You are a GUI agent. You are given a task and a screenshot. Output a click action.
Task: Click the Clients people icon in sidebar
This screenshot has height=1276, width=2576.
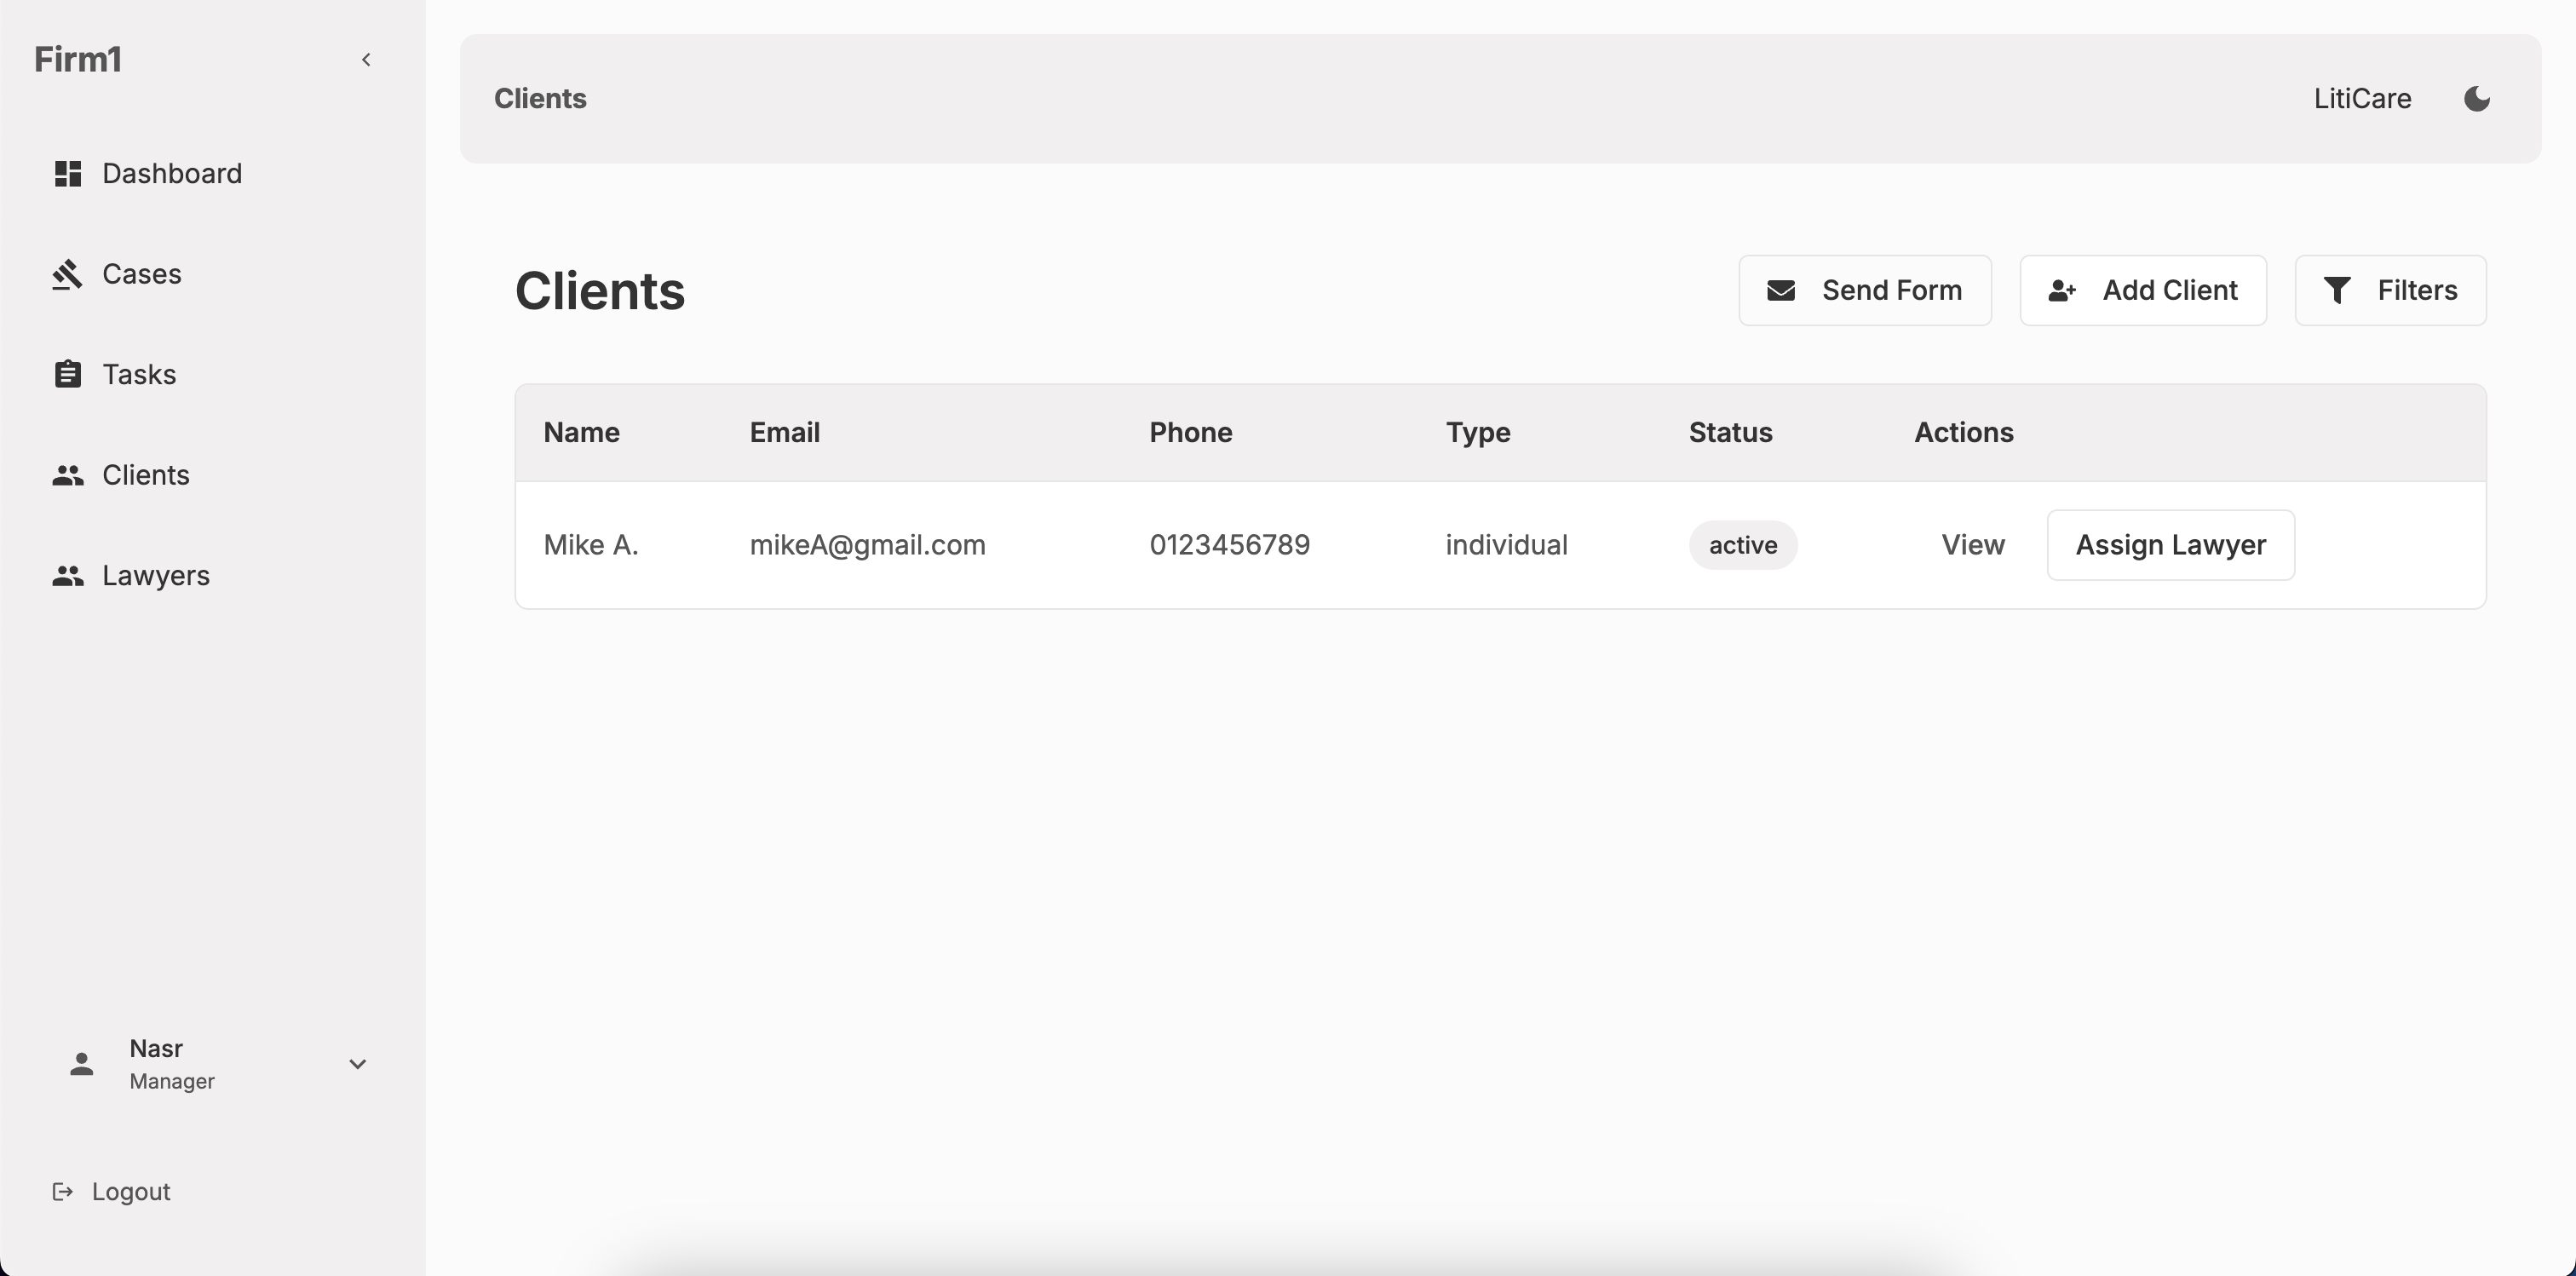click(x=67, y=475)
